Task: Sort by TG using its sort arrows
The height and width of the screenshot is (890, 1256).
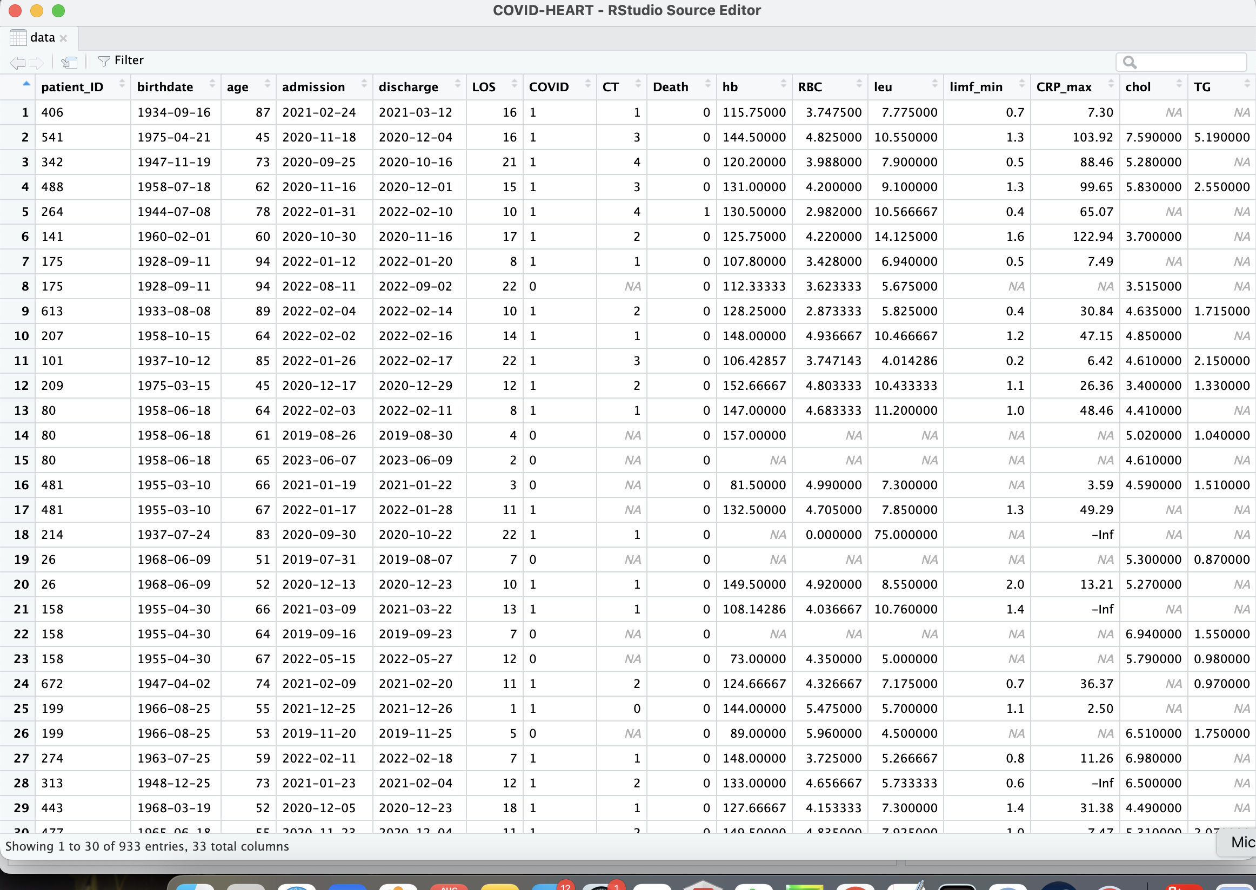Action: point(1247,84)
